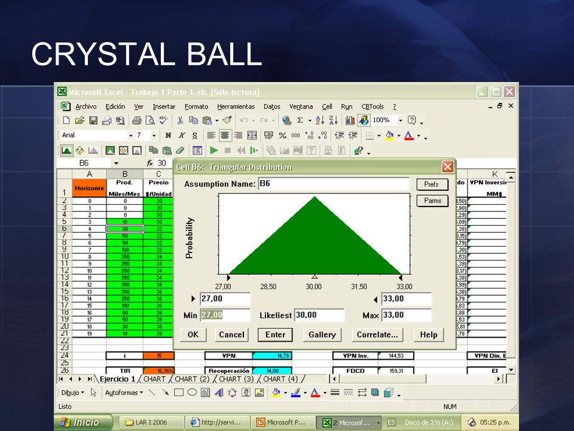This screenshot has height=431, width=574.
Task: Save the workbook with the floppy icon
Action: click(93, 120)
